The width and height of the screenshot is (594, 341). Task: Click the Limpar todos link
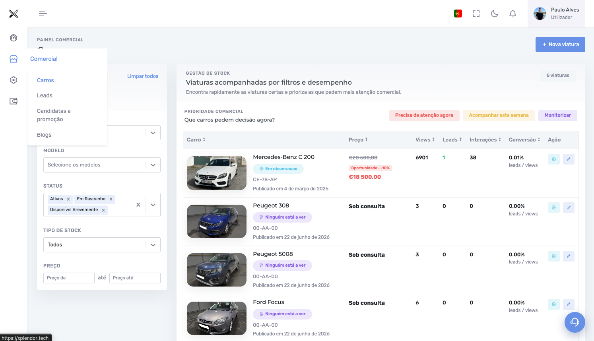pos(143,76)
